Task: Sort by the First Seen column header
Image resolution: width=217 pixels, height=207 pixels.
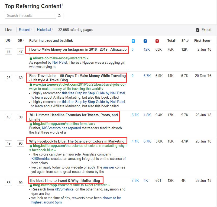Action: pos(202,41)
